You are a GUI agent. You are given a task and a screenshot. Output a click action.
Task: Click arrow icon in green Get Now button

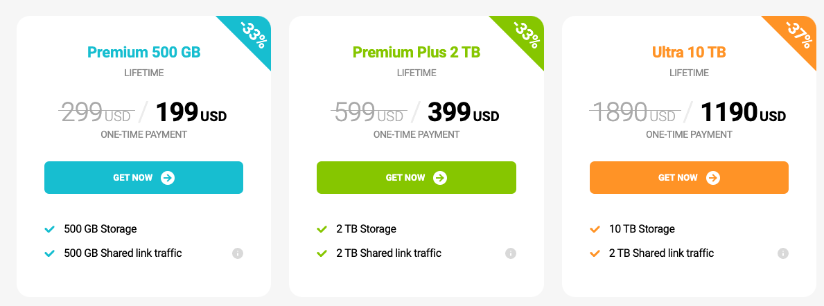point(440,178)
